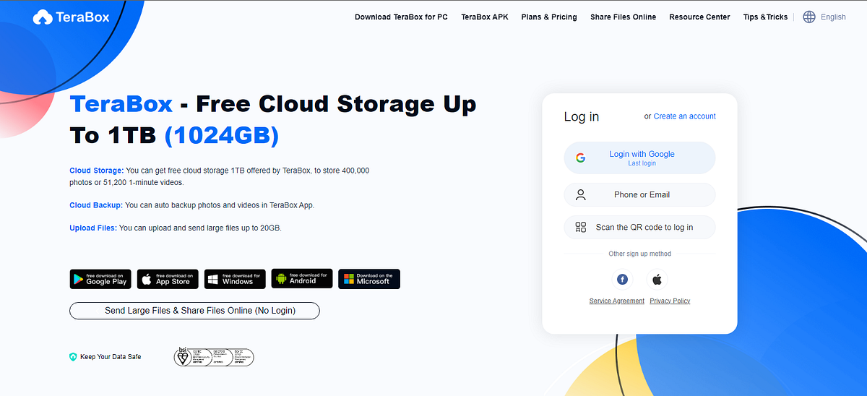Choose Phone or Email login
The width and height of the screenshot is (867, 396).
click(639, 194)
